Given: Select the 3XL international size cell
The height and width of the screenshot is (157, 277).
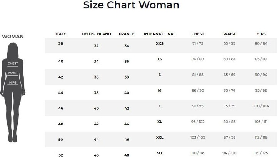Looking at the screenshot, I should pyautogui.click(x=160, y=153).
